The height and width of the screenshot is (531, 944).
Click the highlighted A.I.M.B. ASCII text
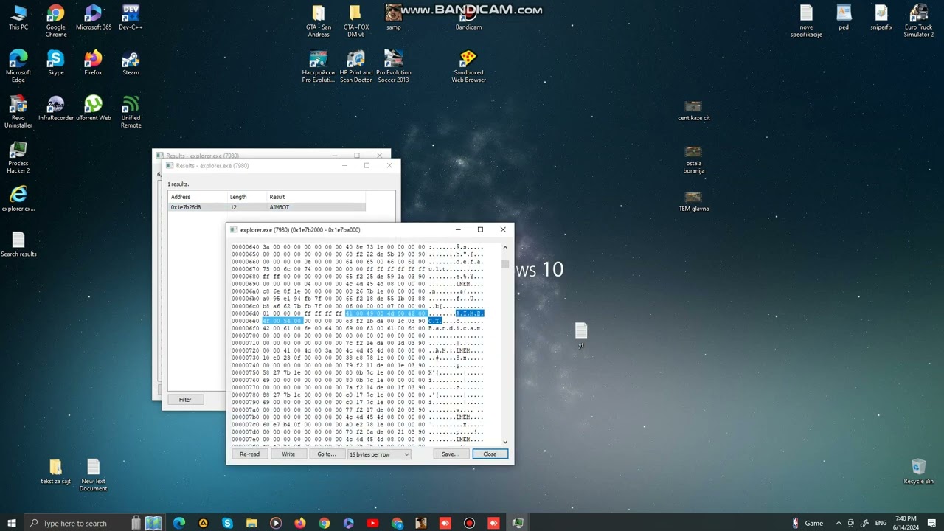click(470, 313)
